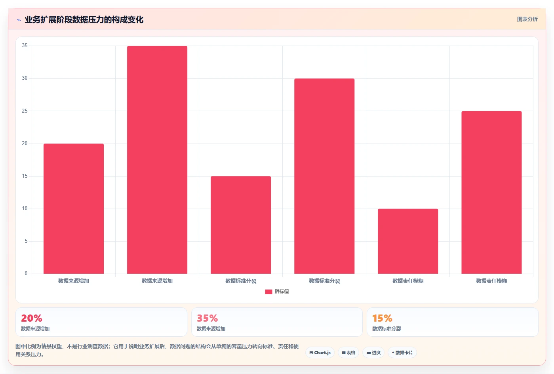
Task: Click the footnote starting 图中比例为情景权重
Action: [157, 350]
